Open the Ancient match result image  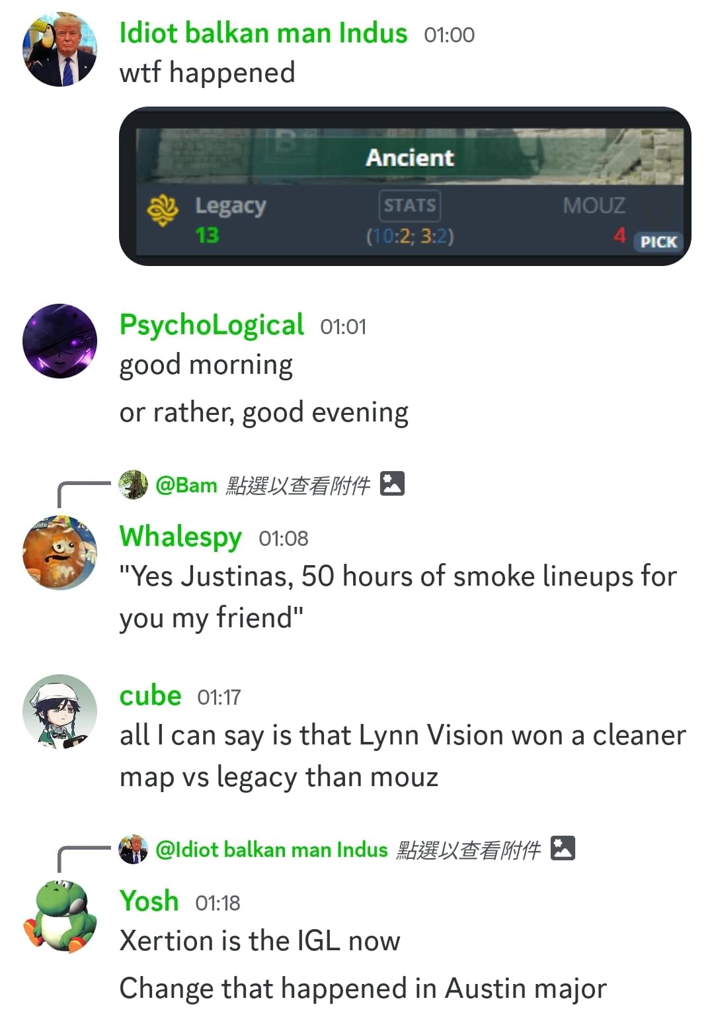[x=405, y=186]
